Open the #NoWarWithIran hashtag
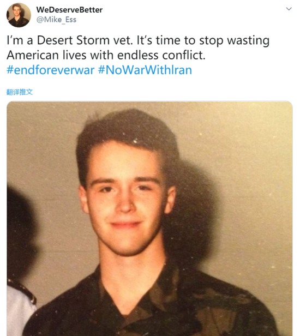This screenshot has width=300, height=336. (145, 70)
